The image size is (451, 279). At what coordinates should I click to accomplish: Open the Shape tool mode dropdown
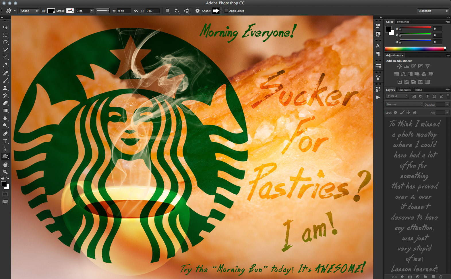click(x=29, y=11)
